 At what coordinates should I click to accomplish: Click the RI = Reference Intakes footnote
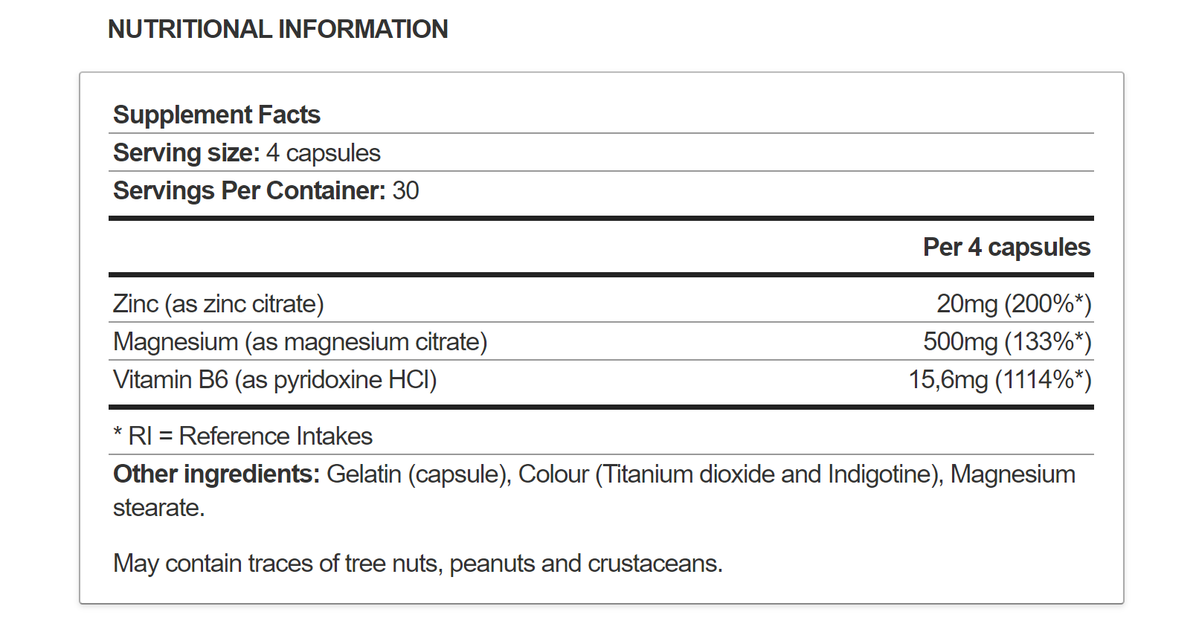tap(242, 436)
